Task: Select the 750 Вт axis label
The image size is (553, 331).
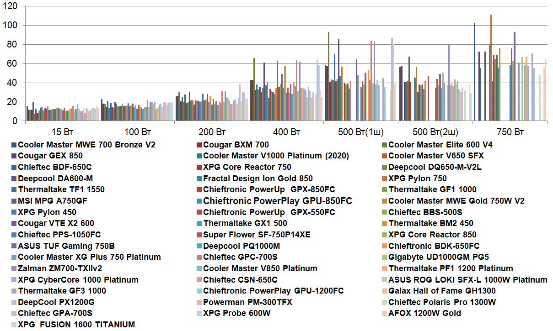Action: pos(510,132)
